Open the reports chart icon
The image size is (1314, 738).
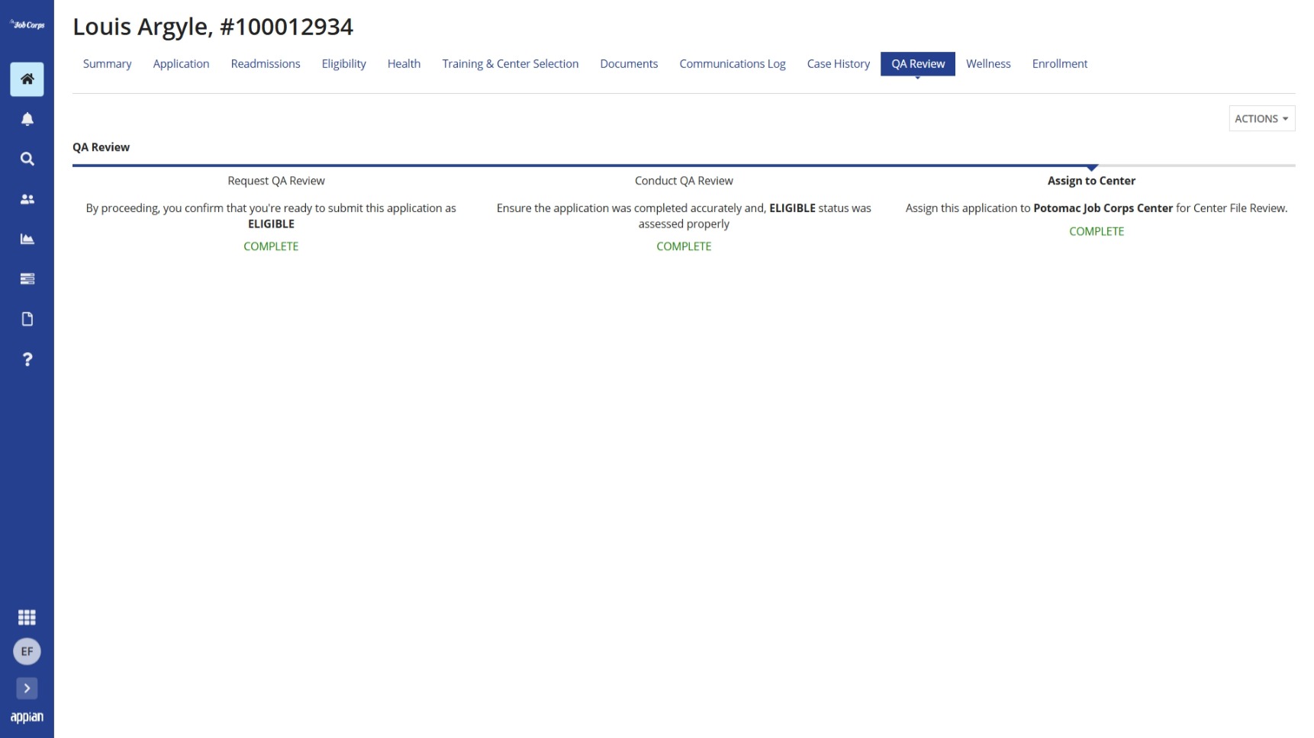[x=27, y=239]
